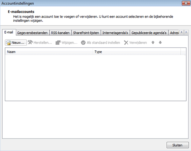The image size is (191, 151).
Task: Click the Nieuw account icon
Action: [9, 42]
